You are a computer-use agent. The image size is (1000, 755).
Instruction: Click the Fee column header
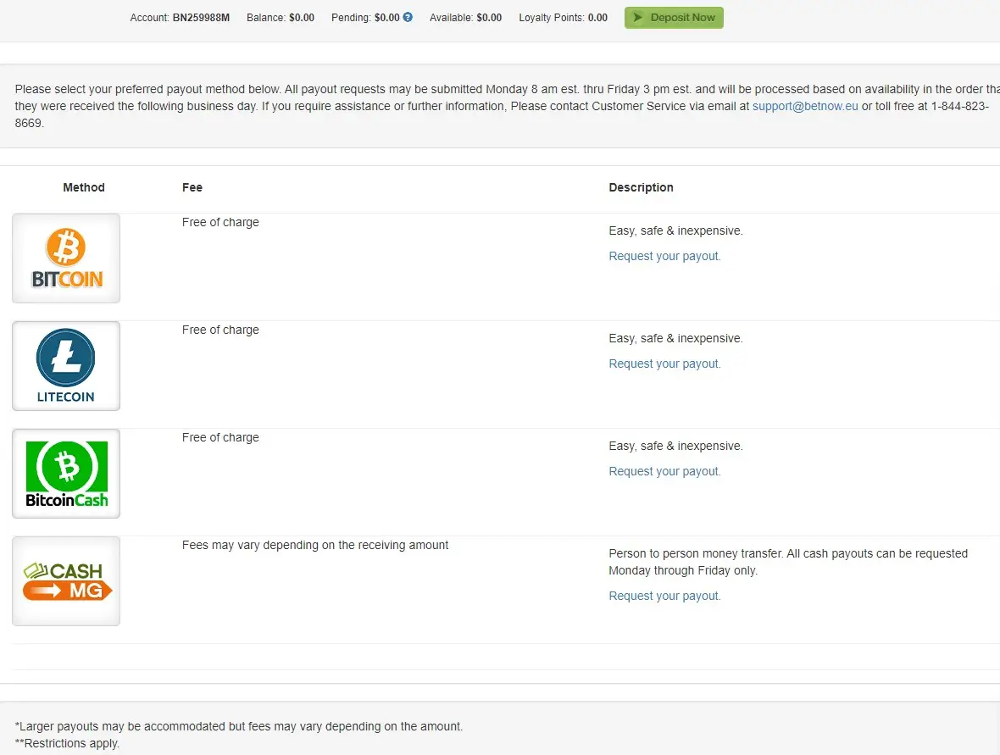192,187
